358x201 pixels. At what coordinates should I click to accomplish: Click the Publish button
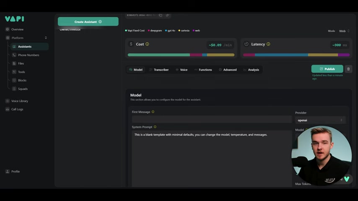[327, 69]
